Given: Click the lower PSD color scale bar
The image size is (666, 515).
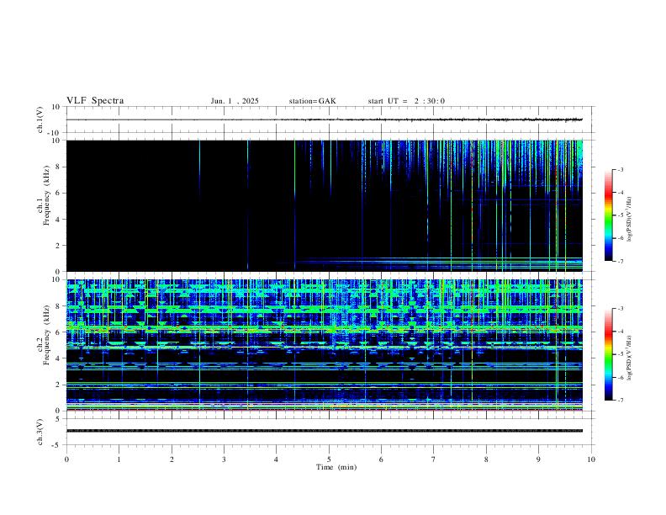Looking at the screenshot, I should (608, 354).
